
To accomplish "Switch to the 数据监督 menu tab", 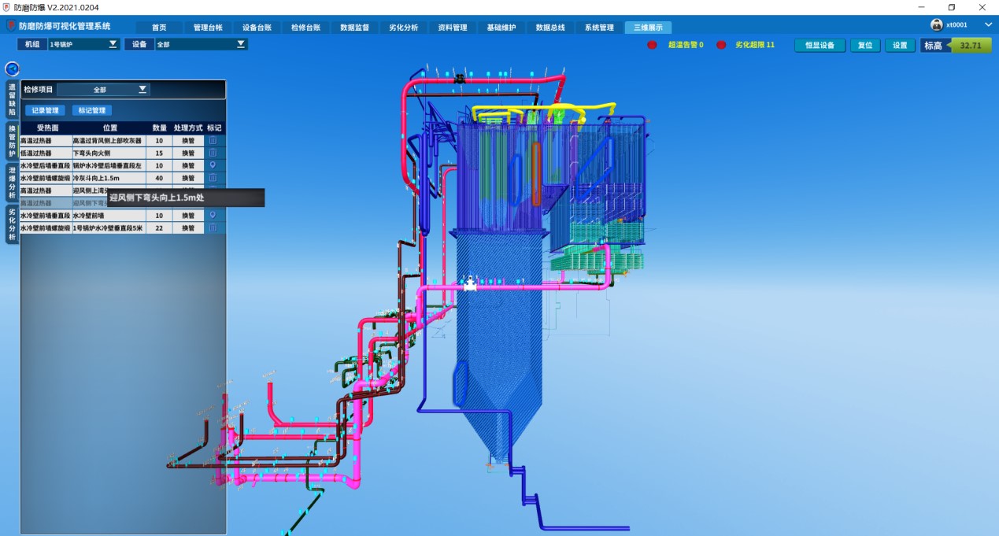I will [x=354, y=28].
